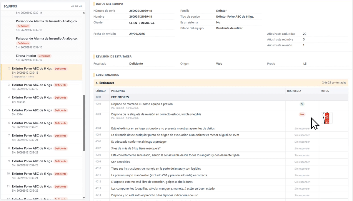This screenshot has width=353, height=201.
Task: Click the equipment list scroll-up arrow
Action: pyautogui.click(x=84, y=13)
